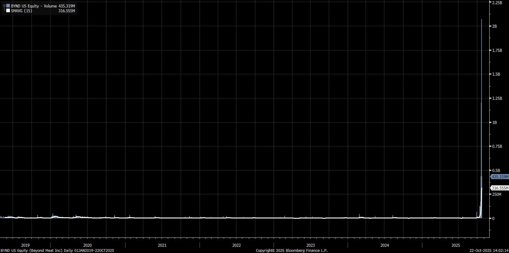The height and width of the screenshot is (253, 509).
Task: Click the blue BYND Volume color swatch
Action: coord(8,6)
